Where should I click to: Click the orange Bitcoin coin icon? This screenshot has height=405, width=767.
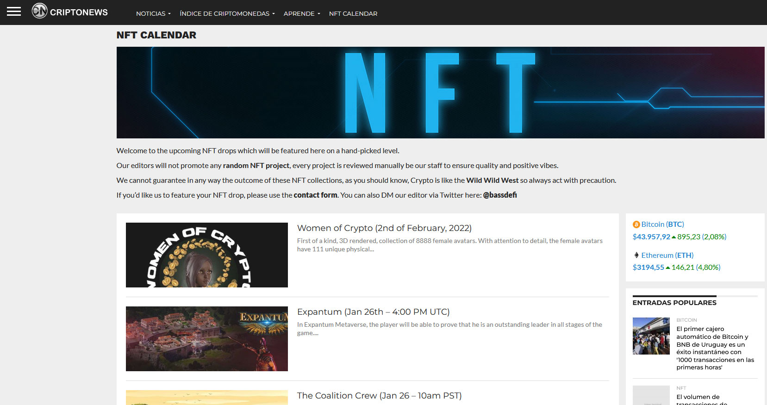636,224
